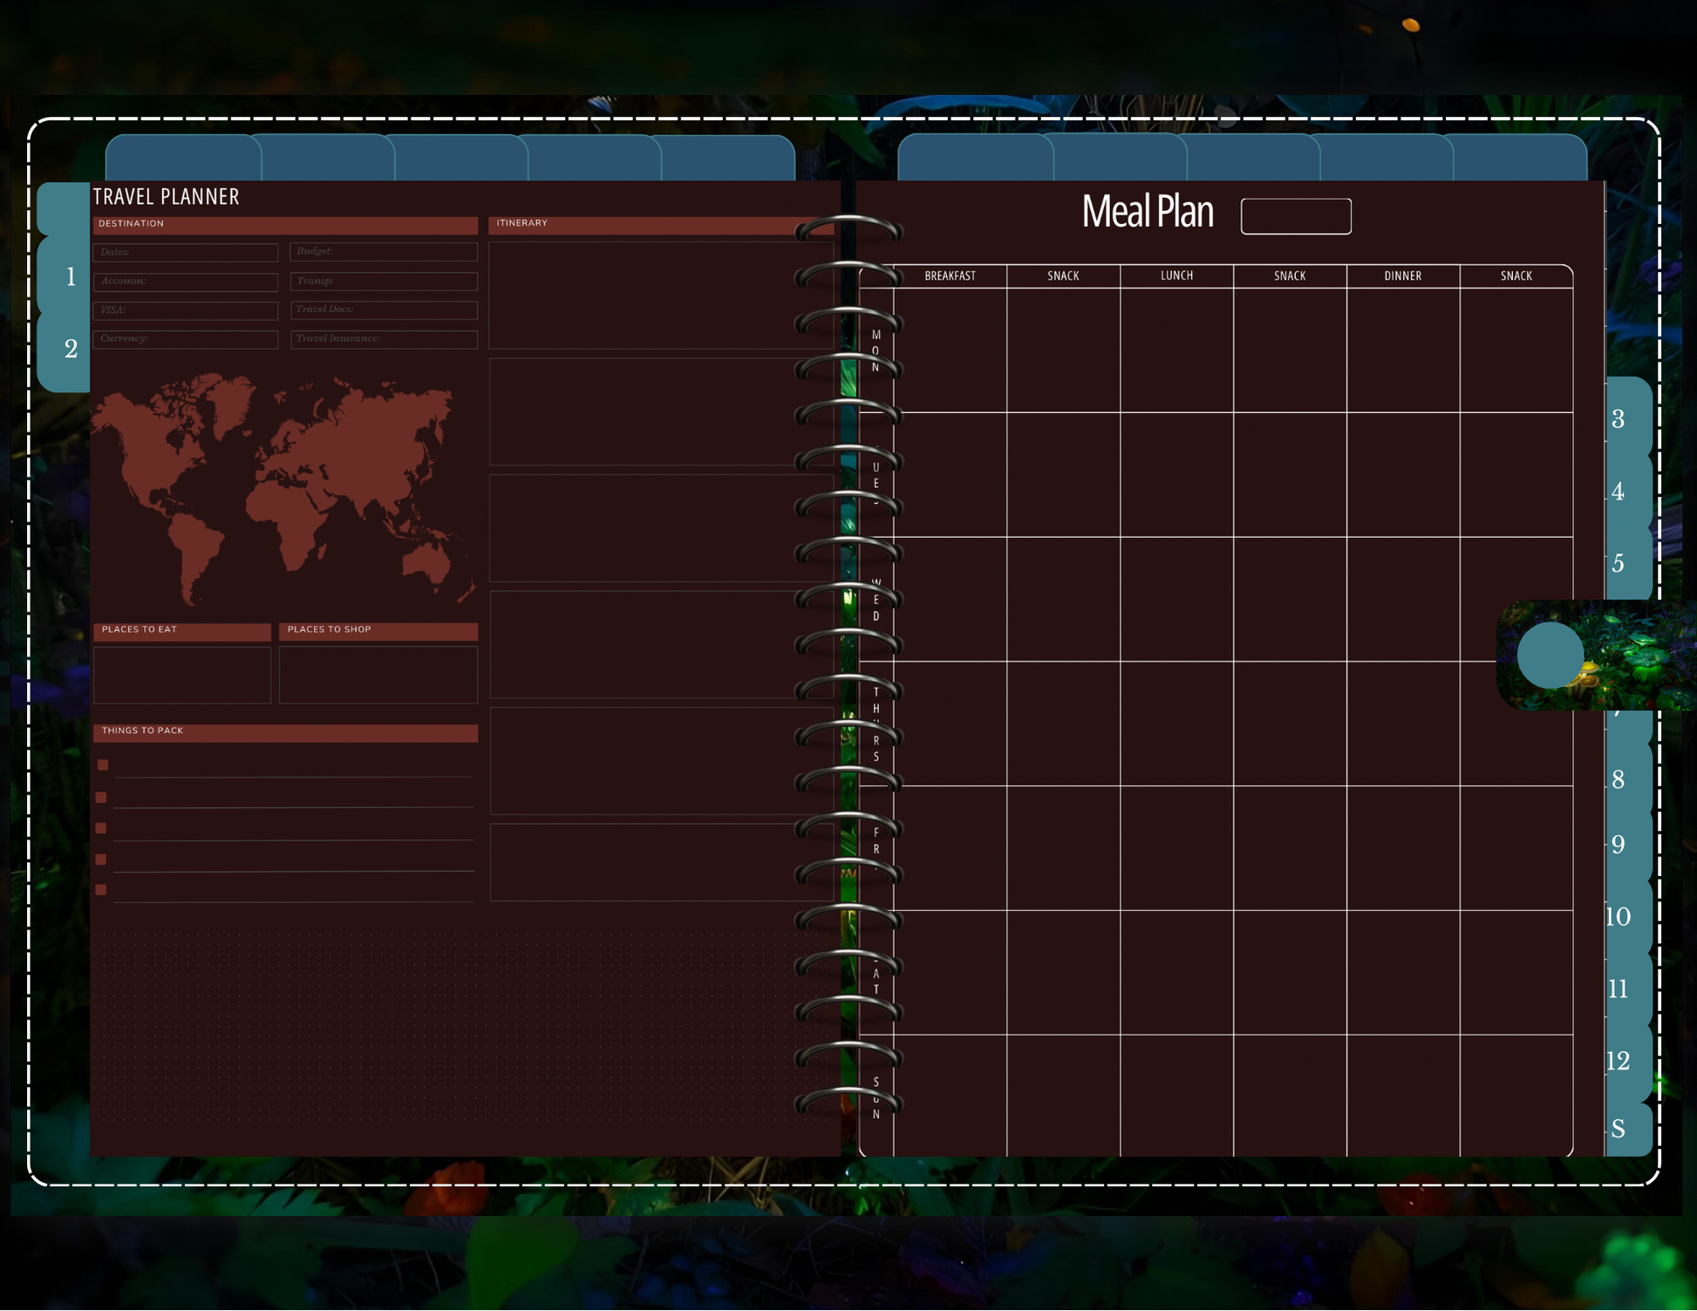This screenshot has height=1311, width=1697.
Task: Click the Budget field
Action: pos(384,251)
